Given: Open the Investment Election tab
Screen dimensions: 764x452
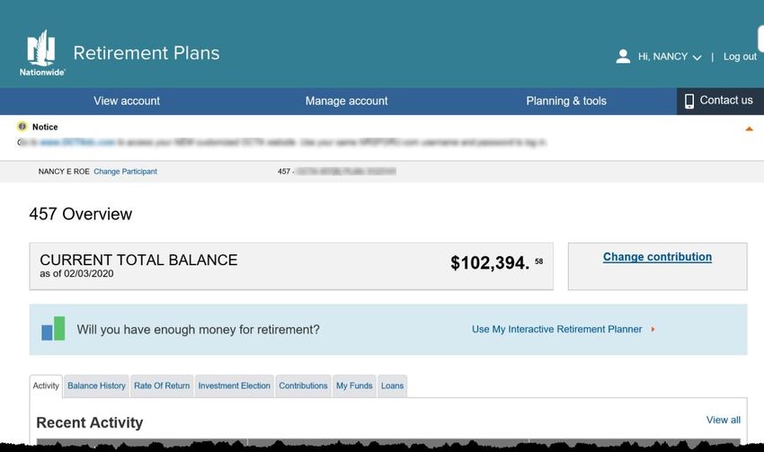Looking at the screenshot, I should click(x=234, y=386).
